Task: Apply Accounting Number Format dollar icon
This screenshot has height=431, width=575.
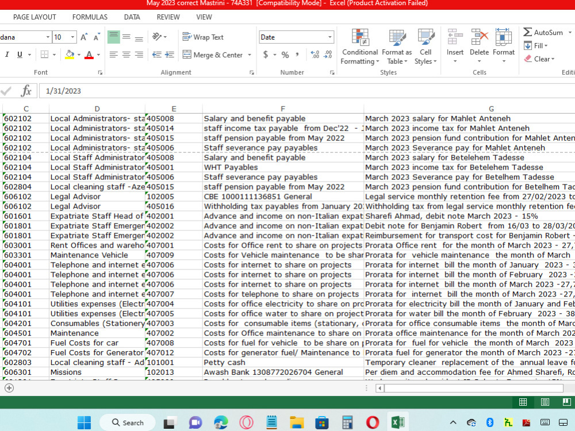Action: 266,55
